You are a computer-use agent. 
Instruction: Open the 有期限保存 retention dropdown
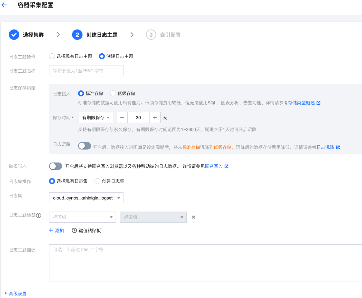96,117
